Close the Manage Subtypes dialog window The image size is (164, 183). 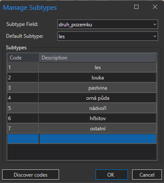click(x=155, y=7)
